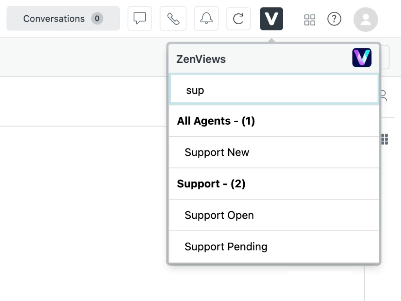
Task: Collapse the "All Agents - (1)" group
Action: point(216,121)
